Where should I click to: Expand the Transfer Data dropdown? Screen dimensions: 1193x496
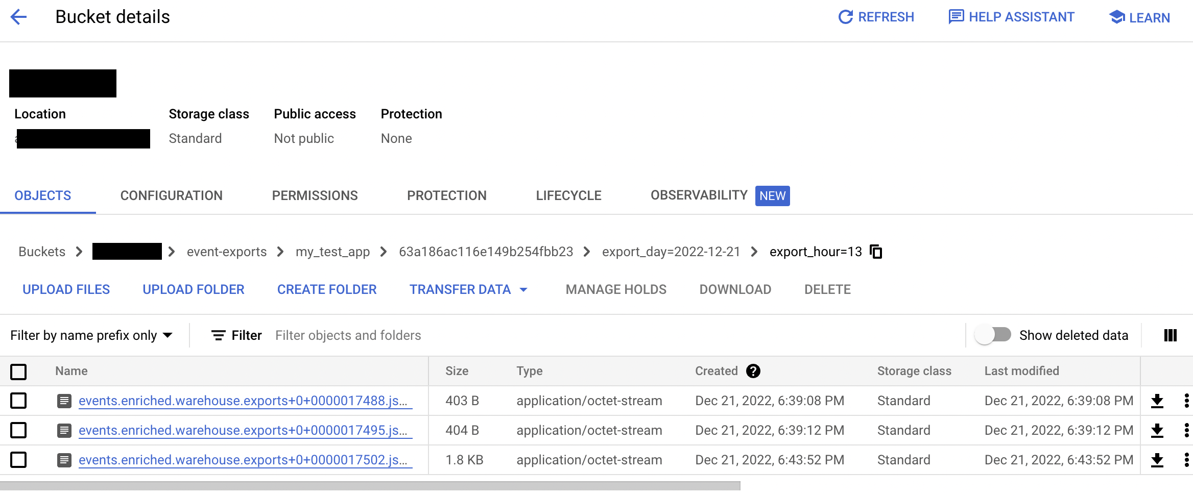point(468,289)
